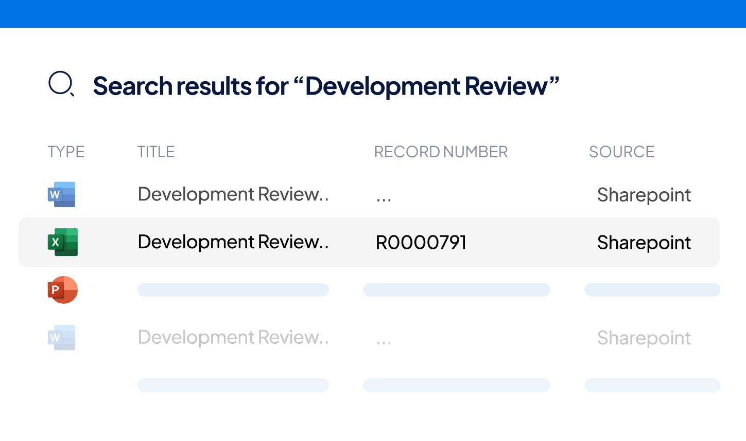Click Sharepoint source in the R0000791 row

pos(644,243)
